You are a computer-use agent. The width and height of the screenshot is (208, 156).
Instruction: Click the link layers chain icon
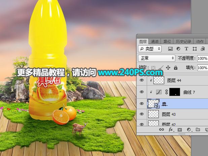pos(162,129)
